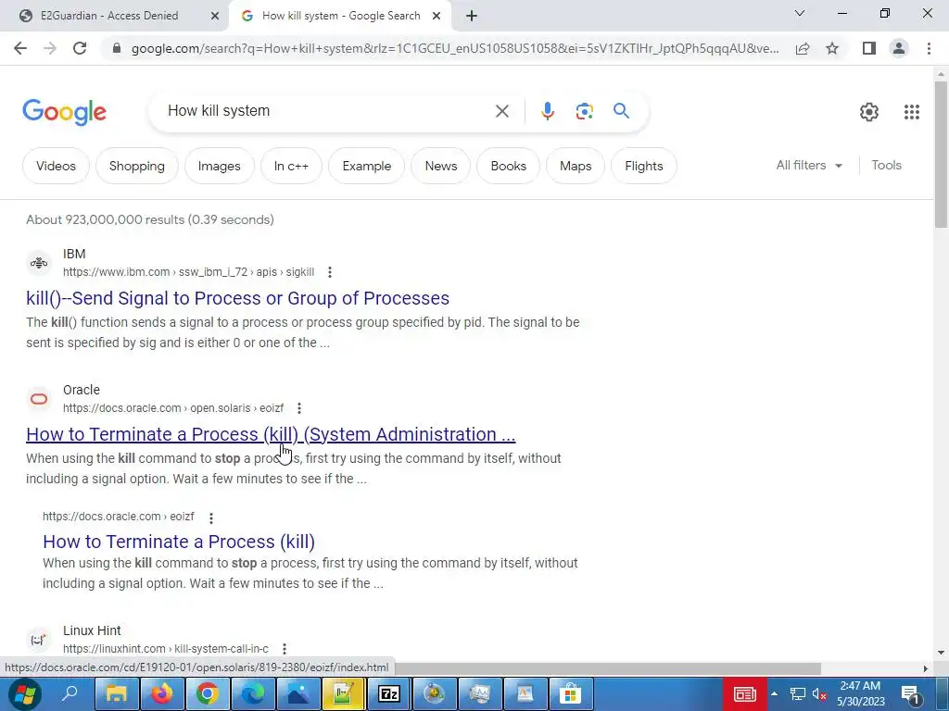Click the https://www.ibm.com › ssw_ibm_i_72 URL
The image size is (949, 711).
(189, 272)
